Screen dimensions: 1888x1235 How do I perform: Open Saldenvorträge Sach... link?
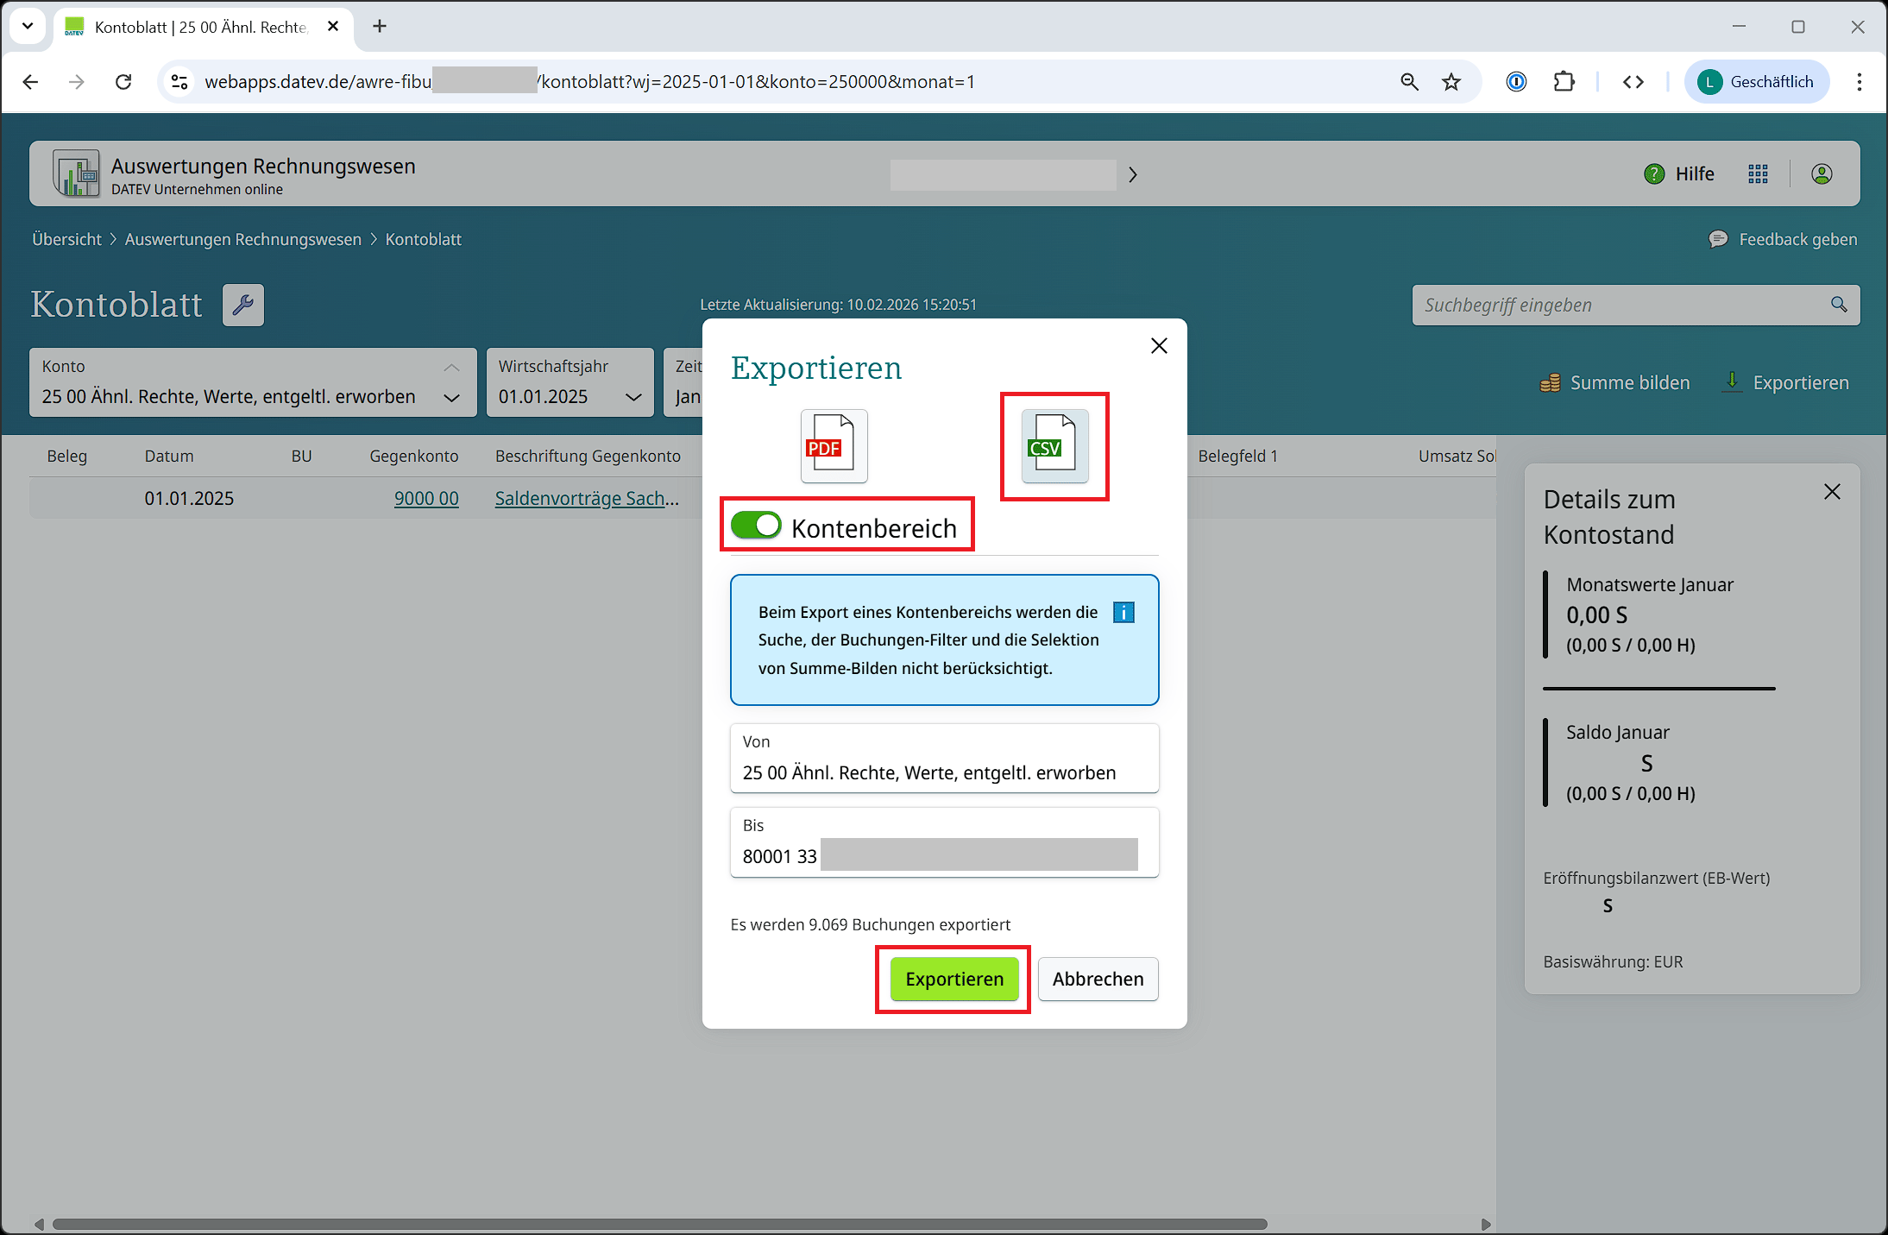tap(587, 498)
